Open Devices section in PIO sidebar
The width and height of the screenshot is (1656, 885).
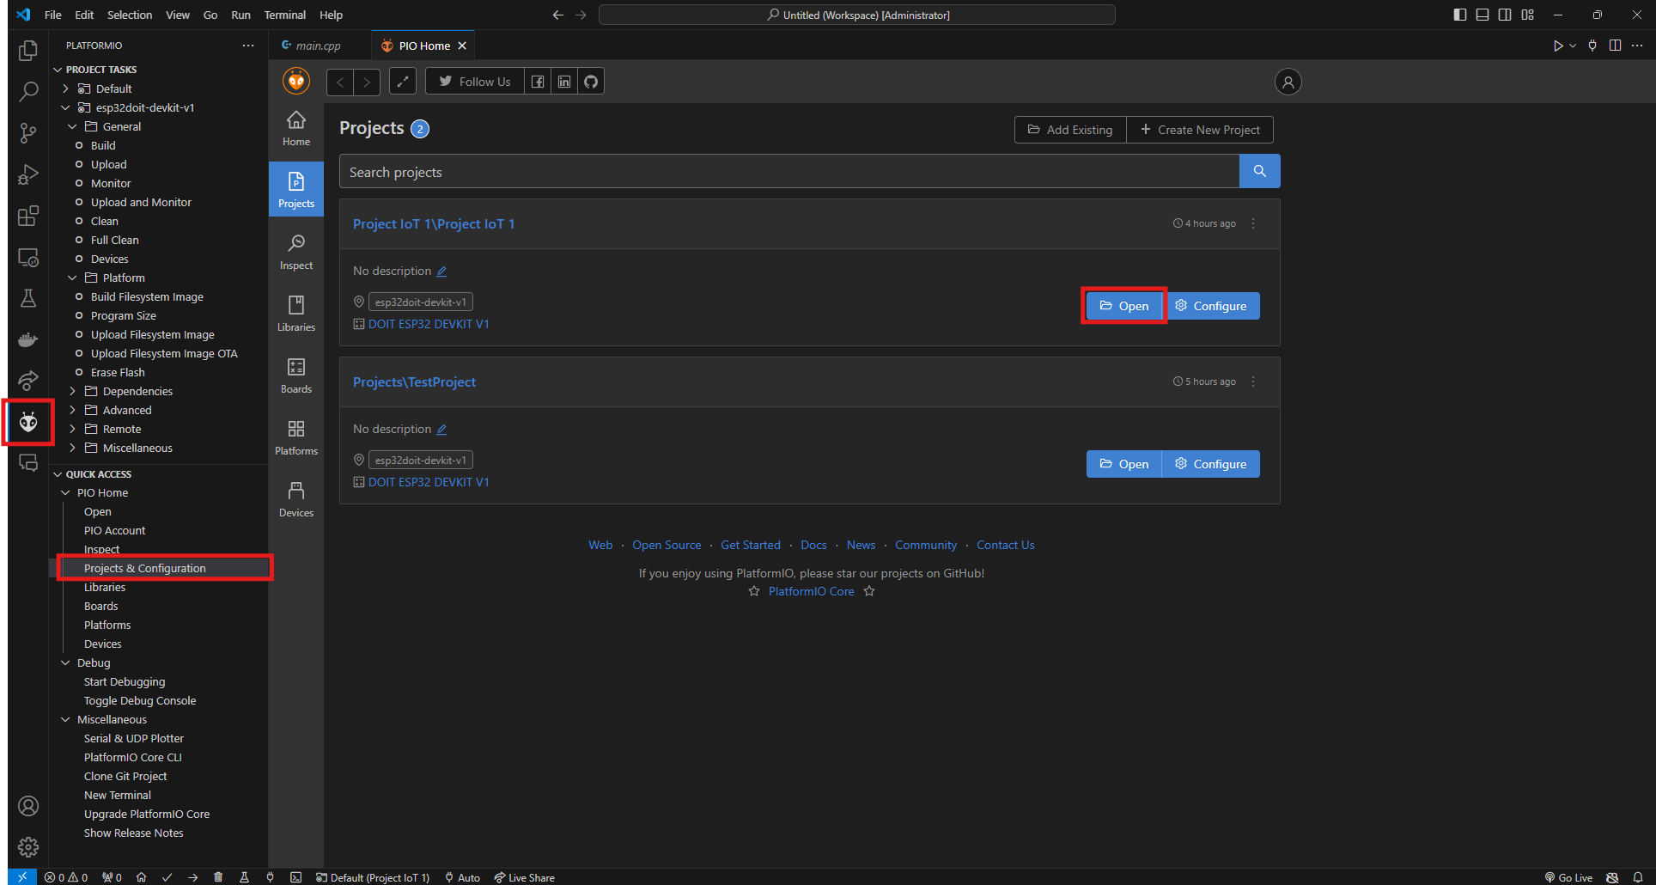(296, 501)
